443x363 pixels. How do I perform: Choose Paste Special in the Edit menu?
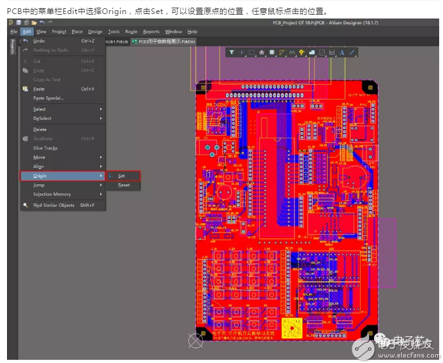63,98
